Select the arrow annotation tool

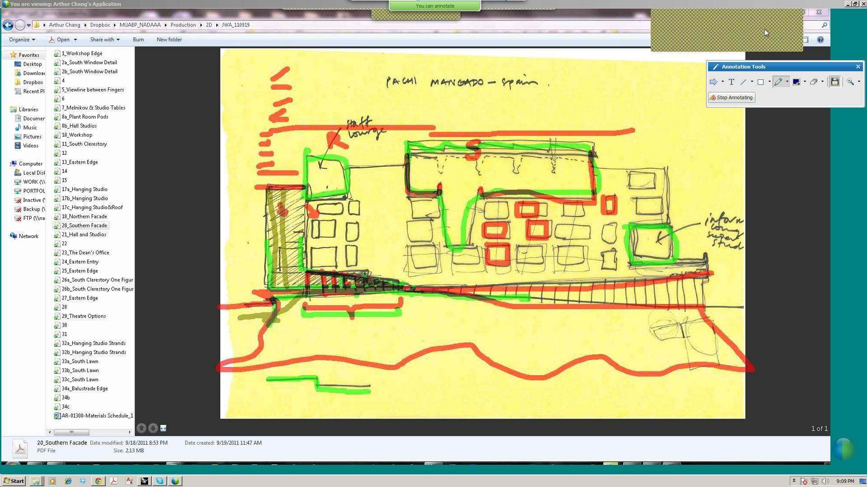pyautogui.click(x=713, y=82)
